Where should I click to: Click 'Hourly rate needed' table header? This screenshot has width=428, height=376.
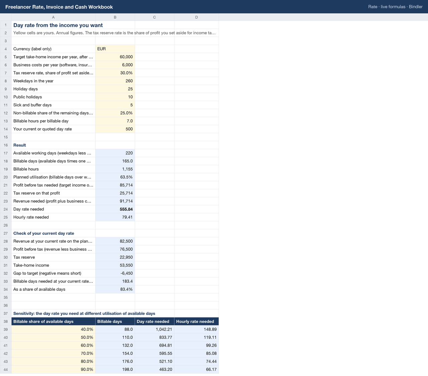(x=197, y=321)
